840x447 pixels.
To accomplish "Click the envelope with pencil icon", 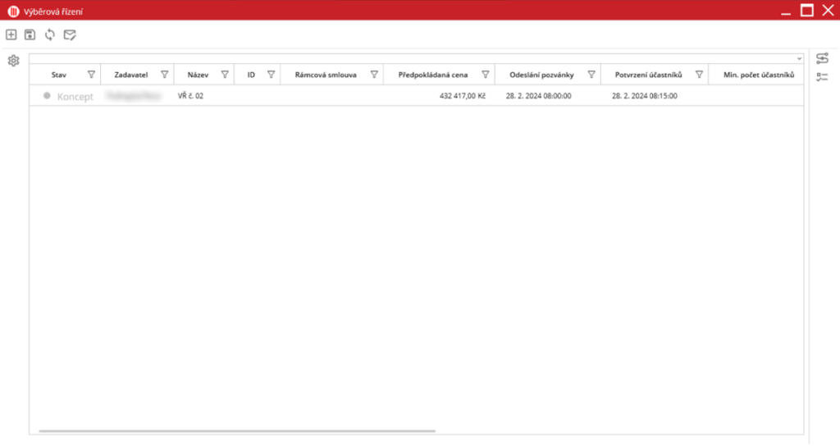I will pos(71,34).
